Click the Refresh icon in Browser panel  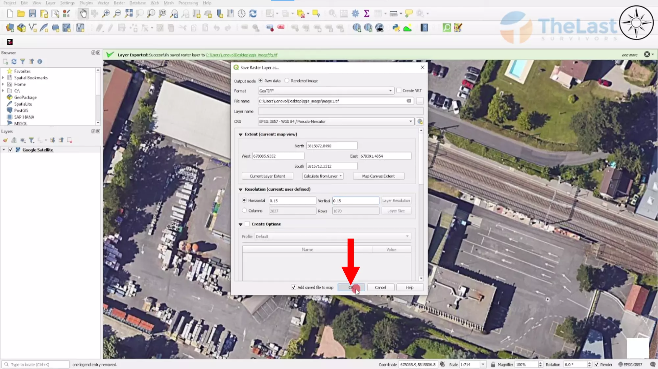[14, 61]
